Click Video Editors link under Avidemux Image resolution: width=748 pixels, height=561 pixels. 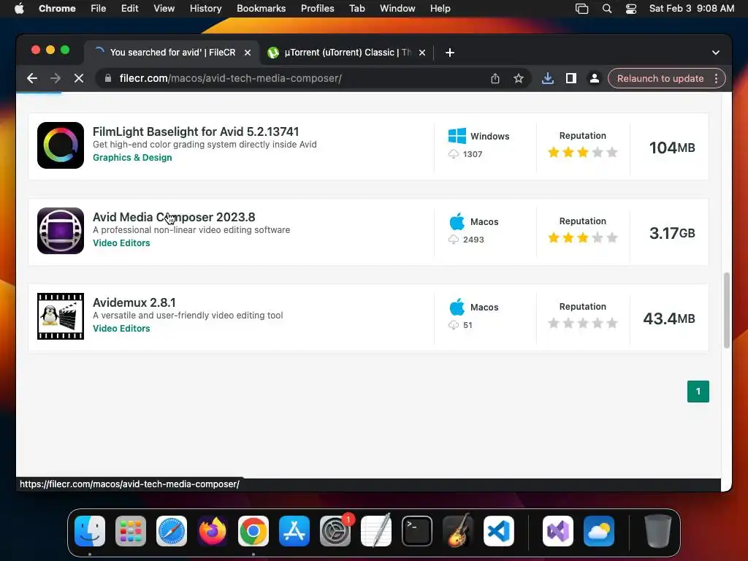pos(121,328)
